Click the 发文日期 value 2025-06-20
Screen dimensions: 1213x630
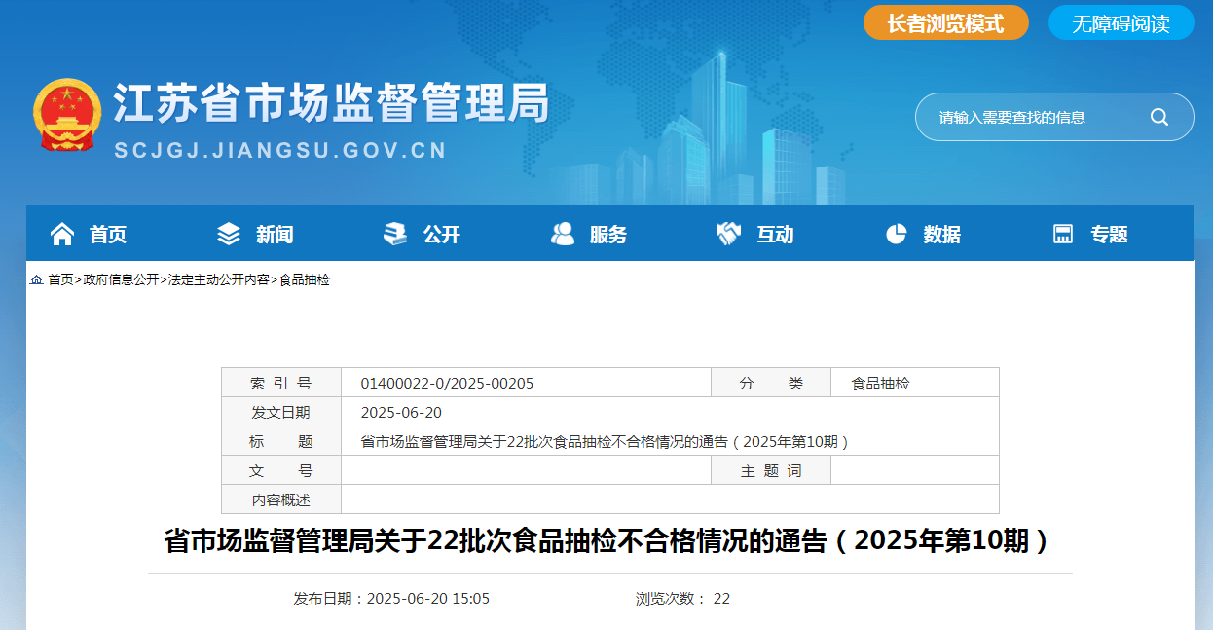click(401, 413)
